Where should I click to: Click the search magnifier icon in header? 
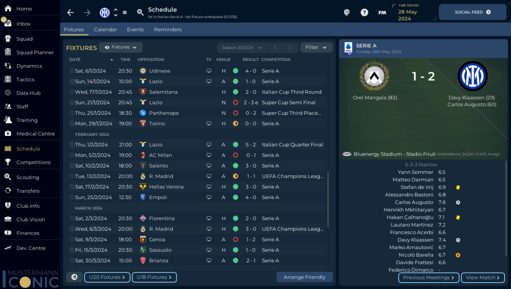140,12
